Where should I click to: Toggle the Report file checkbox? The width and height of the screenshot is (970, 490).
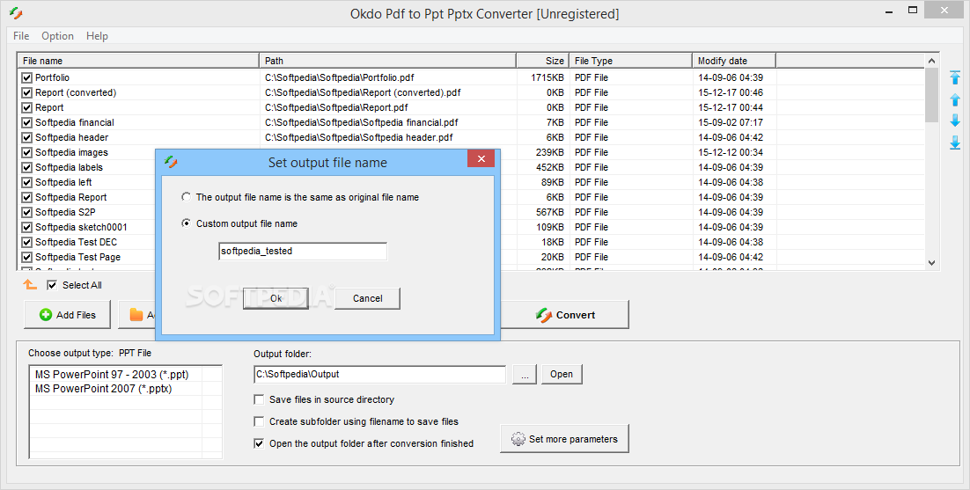click(x=26, y=107)
